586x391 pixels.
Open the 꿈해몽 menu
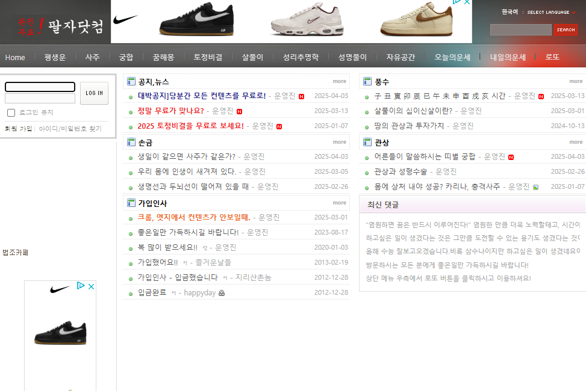(163, 57)
